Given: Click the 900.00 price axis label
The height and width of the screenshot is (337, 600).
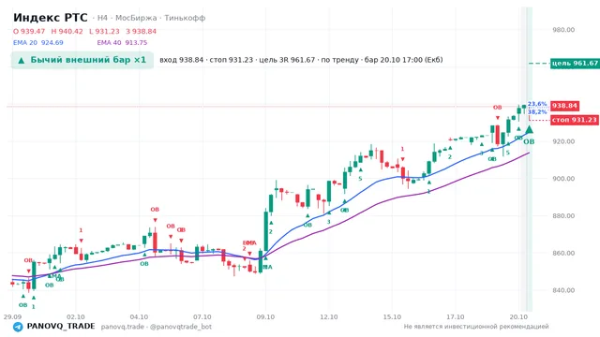Looking at the screenshot, I should pos(563,179).
